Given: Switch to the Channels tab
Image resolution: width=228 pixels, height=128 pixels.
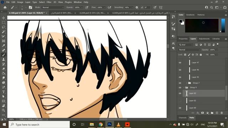Looking at the screenshot, I should (182, 118).
